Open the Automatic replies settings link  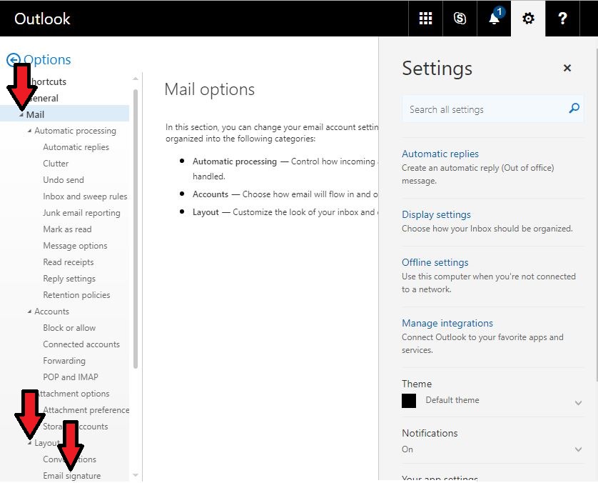pos(440,154)
